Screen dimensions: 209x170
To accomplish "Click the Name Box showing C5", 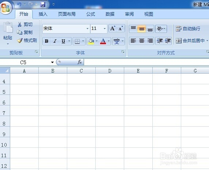I will [25, 62].
